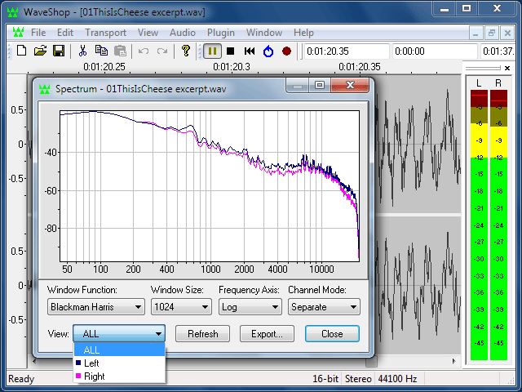Image resolution: width=522 pixels, height=392 pixels.
Task: Expand the Channel Mode Separate dropdown
Action: tap(324, 307)
